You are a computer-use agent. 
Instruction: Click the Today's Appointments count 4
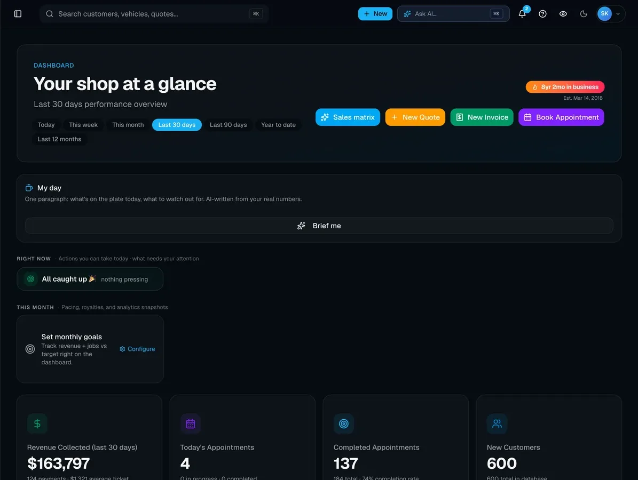185,463
